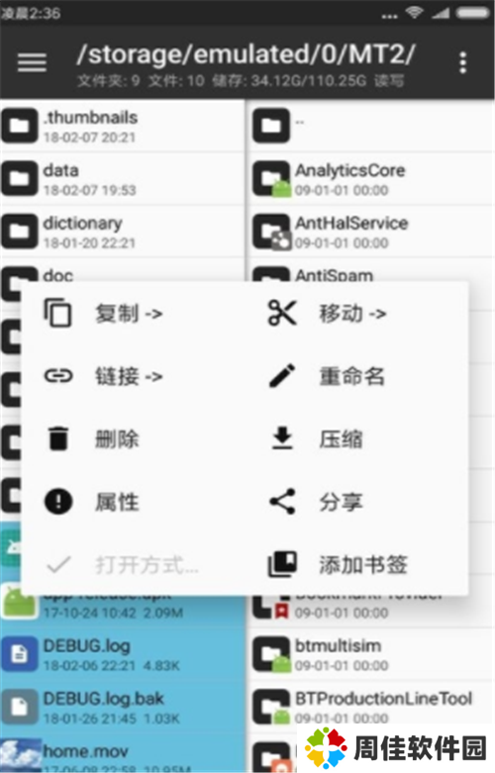This screenshot has height=773, width=495.
Task: Open the hamburger navigation menu
Action: click(32, 62)
